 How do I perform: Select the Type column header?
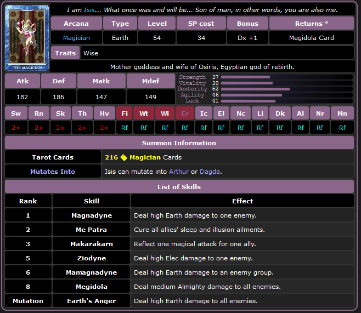120,23
